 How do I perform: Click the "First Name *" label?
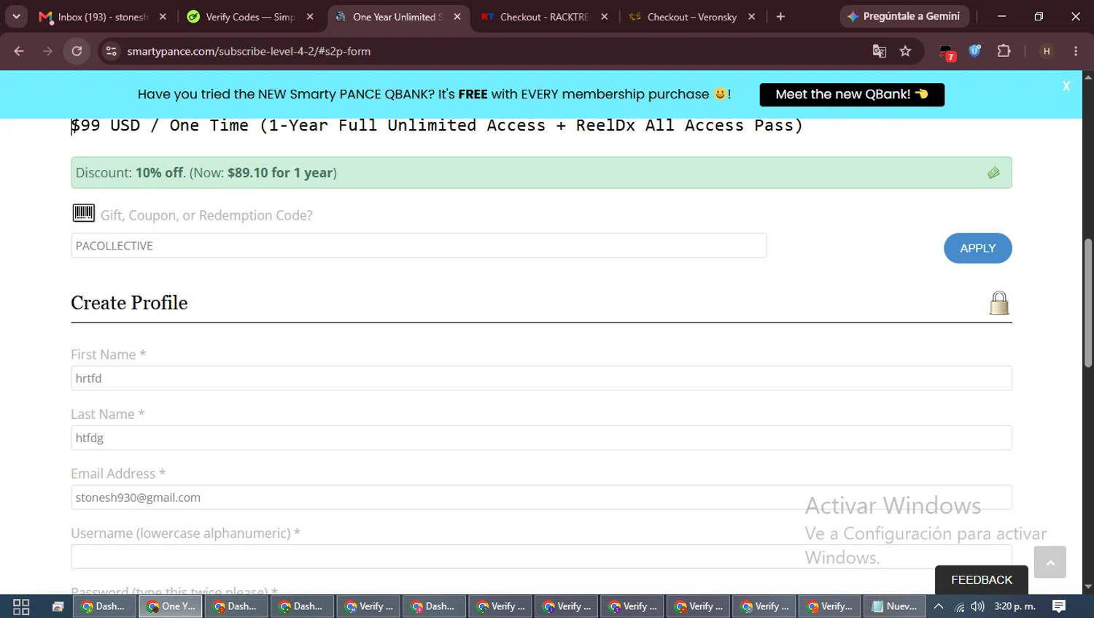point(109,355)
